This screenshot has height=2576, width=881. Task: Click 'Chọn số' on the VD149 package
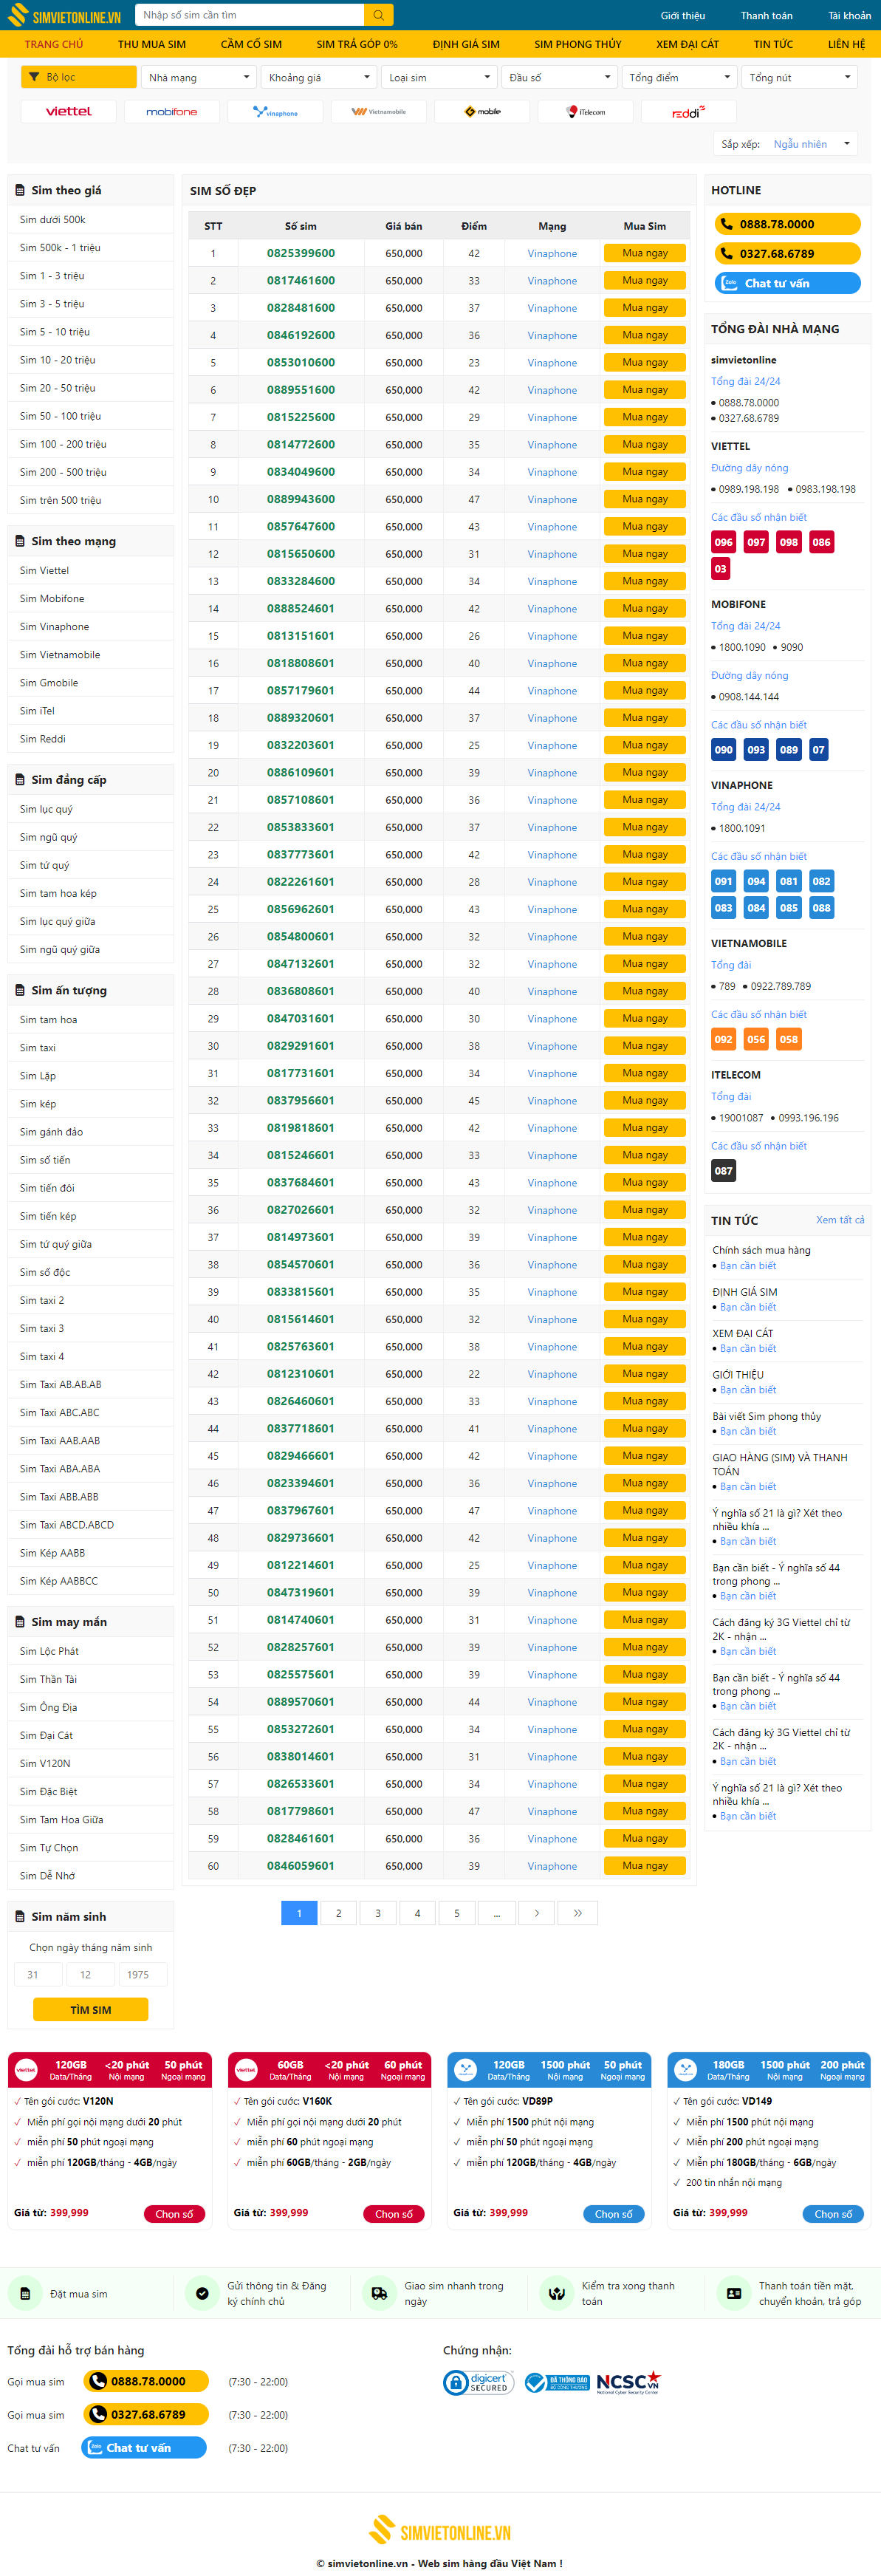[834, 2214]
